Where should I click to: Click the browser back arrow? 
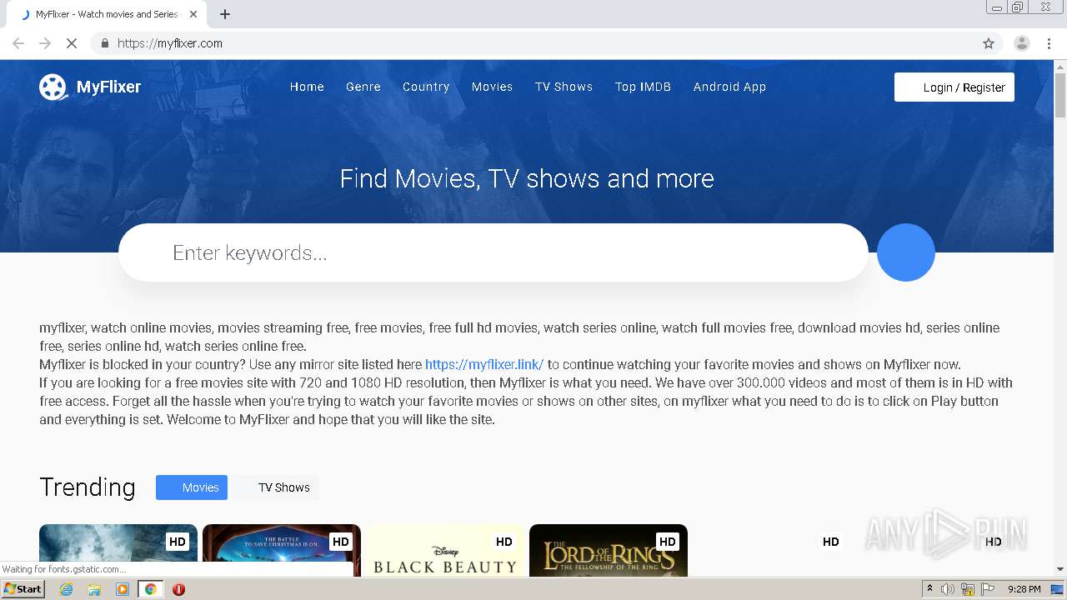coord(18,43)
